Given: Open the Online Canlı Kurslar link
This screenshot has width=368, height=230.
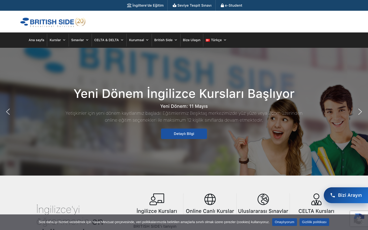Looking at the screenshot, I should tap(210, 211).
